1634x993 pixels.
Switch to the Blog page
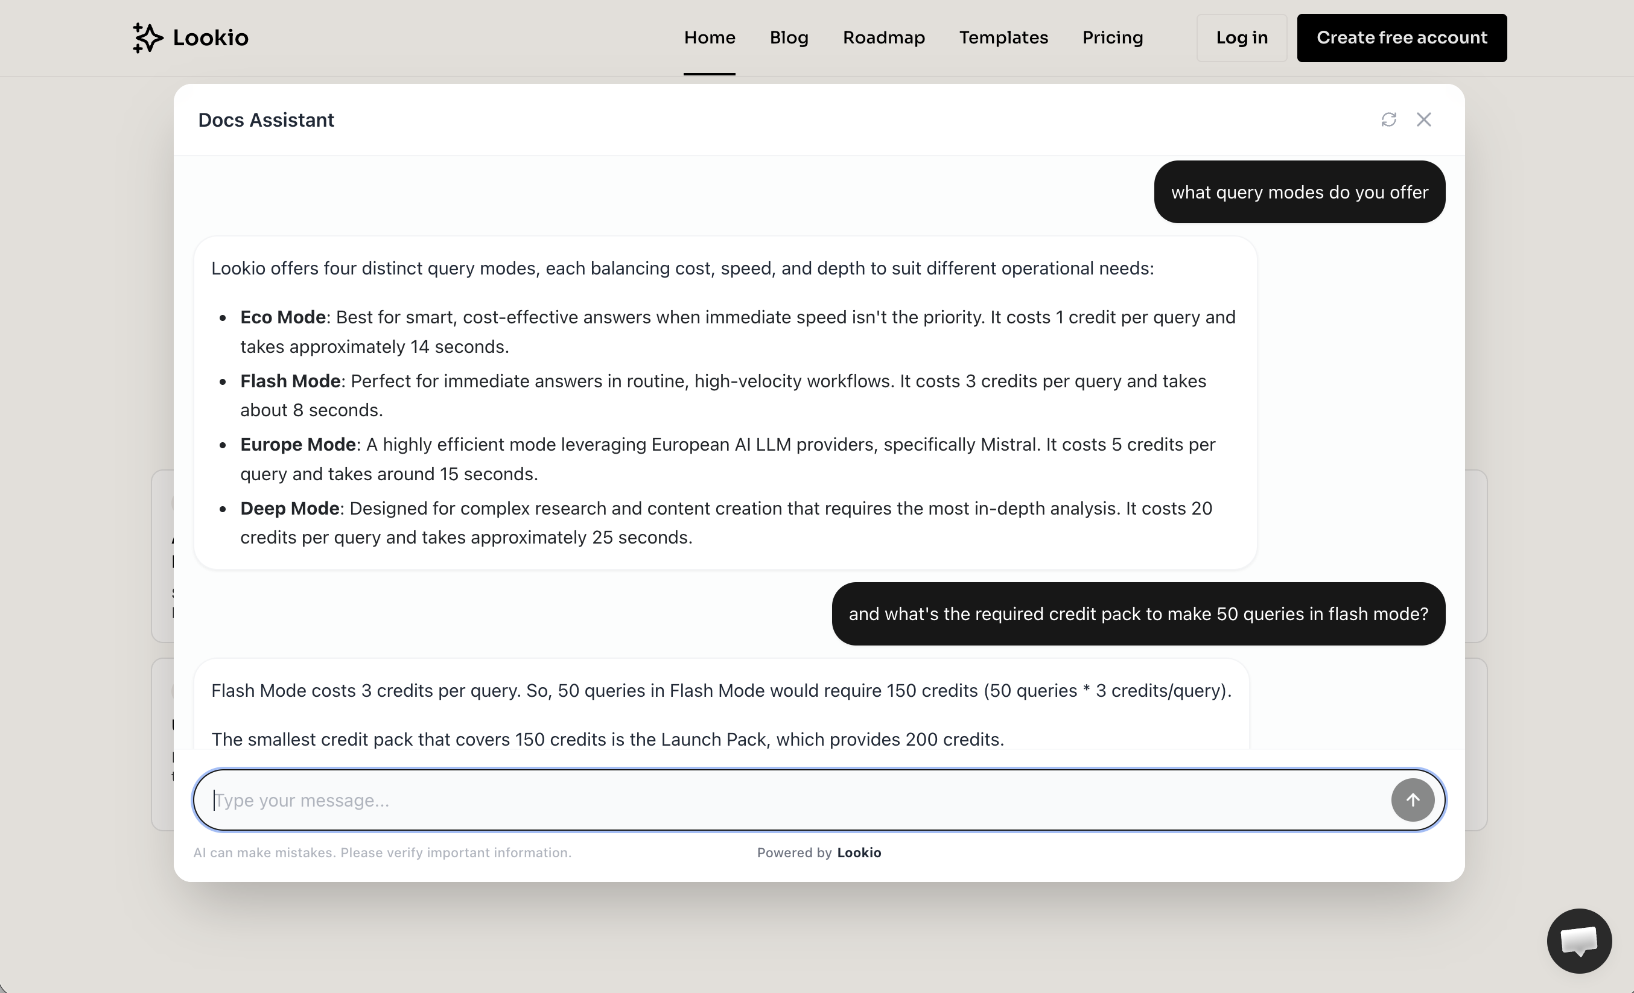[x=789, y=38]
